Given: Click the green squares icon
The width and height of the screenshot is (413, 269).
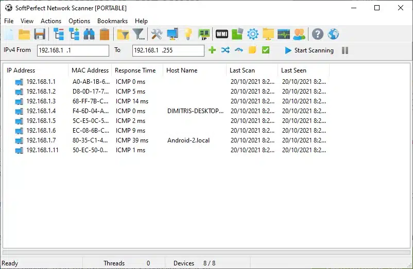Looking at the screenshot, I should [237, 34].
